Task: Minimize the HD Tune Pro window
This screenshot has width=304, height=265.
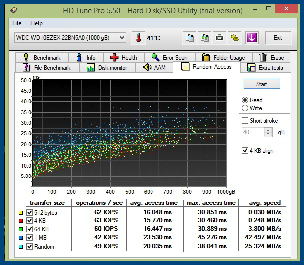Action: (x=255, y=9)
